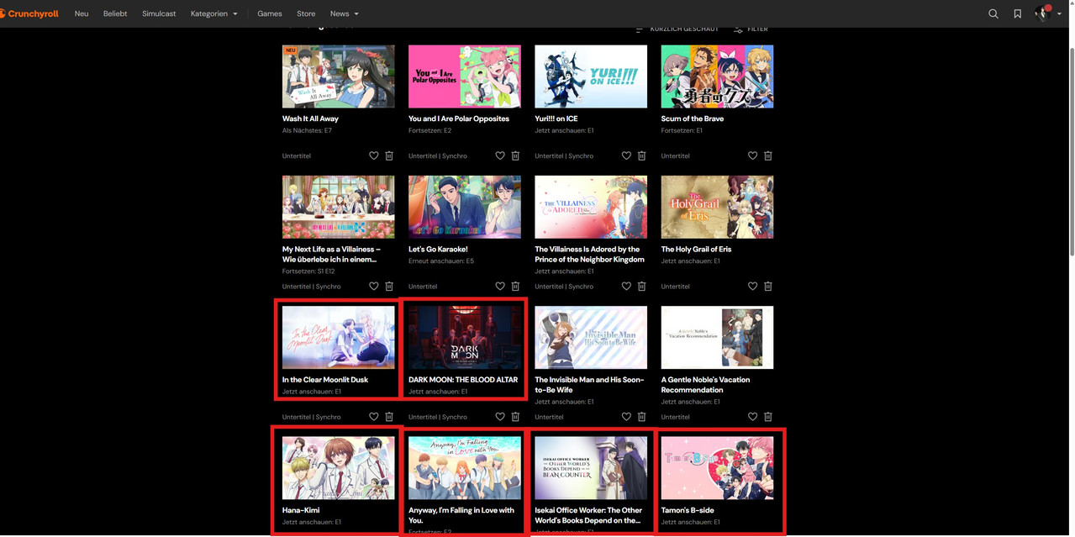1075x537 pixels.
Task: Delete My Next Life as a Villainess entry
Action: pos(389,287)
